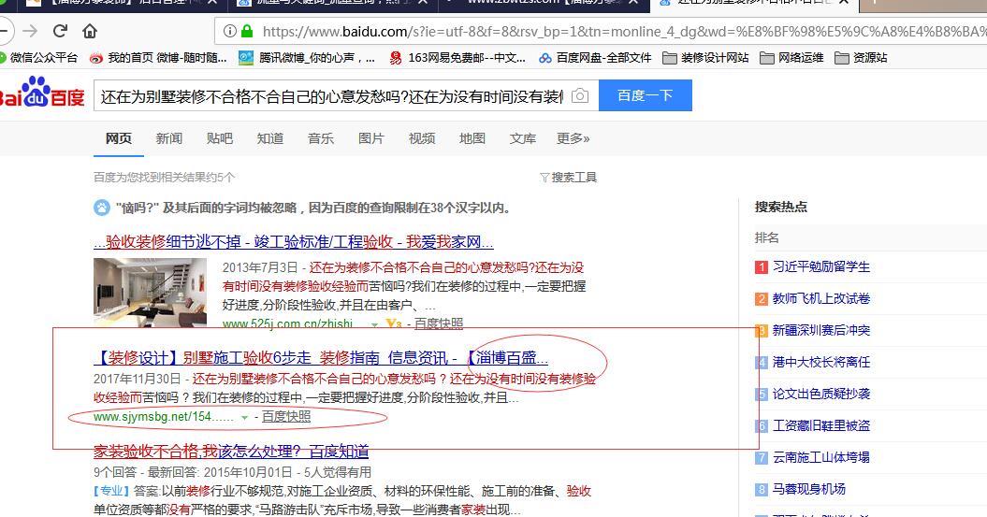The width and height of the screenshot is (987, 517).
Task: Expand the 装修设计网站 bookmark folder
Action: pyautogui.click(x=705, y=58)
